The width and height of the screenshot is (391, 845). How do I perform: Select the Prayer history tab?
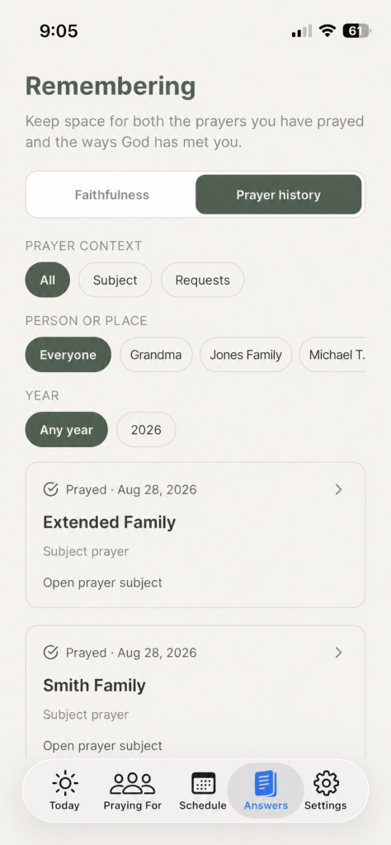pyautogui.click(x=279, y=195)
